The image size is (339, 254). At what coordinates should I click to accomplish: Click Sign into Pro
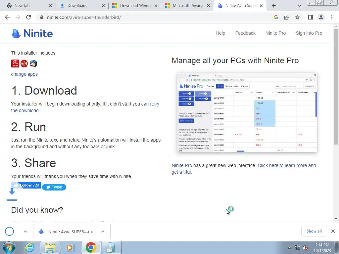(x=309, y=33)
